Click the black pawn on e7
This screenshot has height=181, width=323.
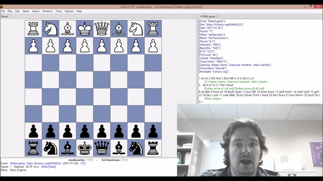(85, 131)
